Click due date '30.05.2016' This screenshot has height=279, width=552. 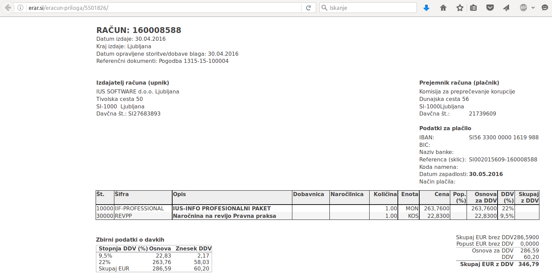[x=486, y=174]
